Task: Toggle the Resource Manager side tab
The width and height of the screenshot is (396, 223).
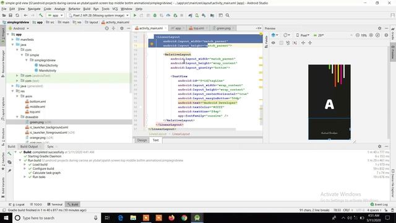Action: [x=3, y=63]
